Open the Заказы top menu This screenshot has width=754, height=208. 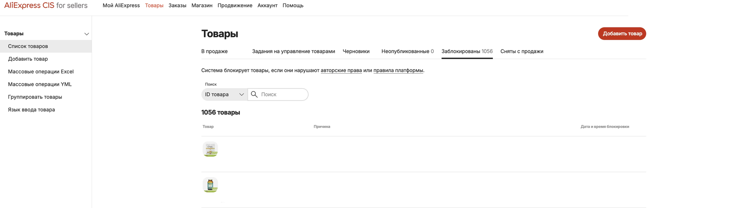(x=177, y=5)
